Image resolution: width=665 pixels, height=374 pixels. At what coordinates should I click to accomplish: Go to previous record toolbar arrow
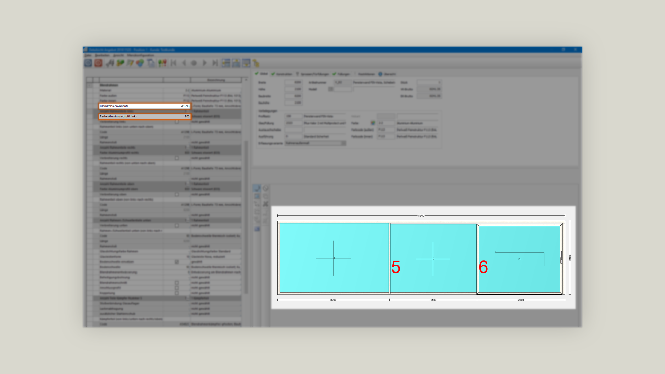pyautogui.click(x=184, y=63)
